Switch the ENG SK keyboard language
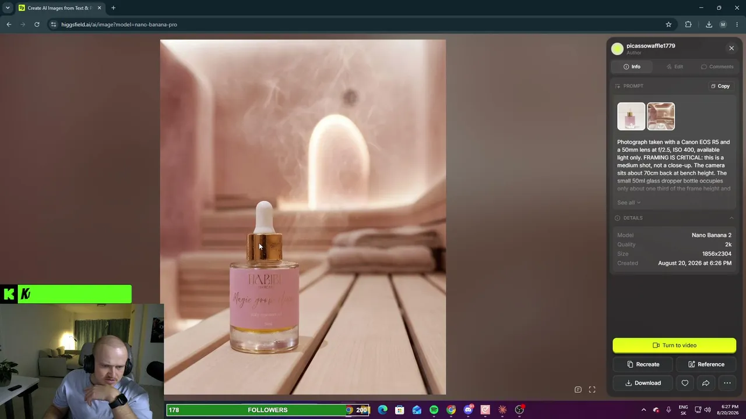Viewport: 746px width, 419px height. click(x=683, y=410)
